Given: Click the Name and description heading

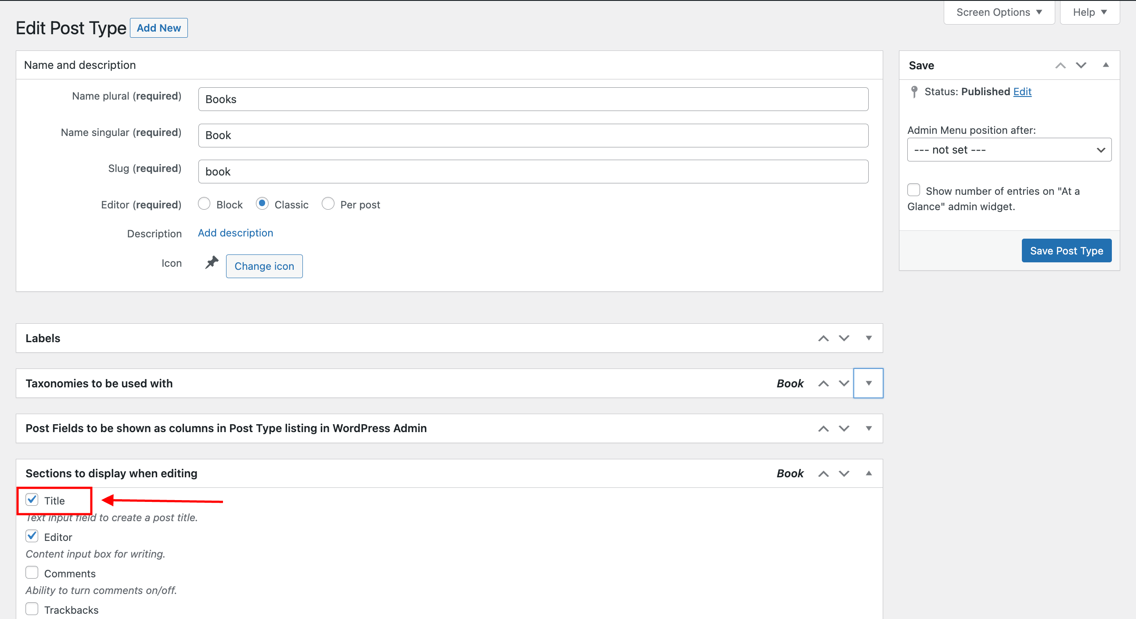Looking at the screenshot, I should [80, 65].
